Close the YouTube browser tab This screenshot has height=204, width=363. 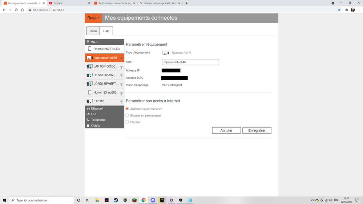pyautogui.click(x=89, y=3)
